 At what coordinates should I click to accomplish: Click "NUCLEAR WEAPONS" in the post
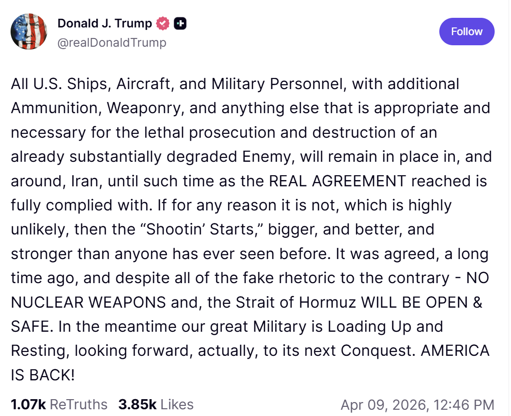(89, 302)
